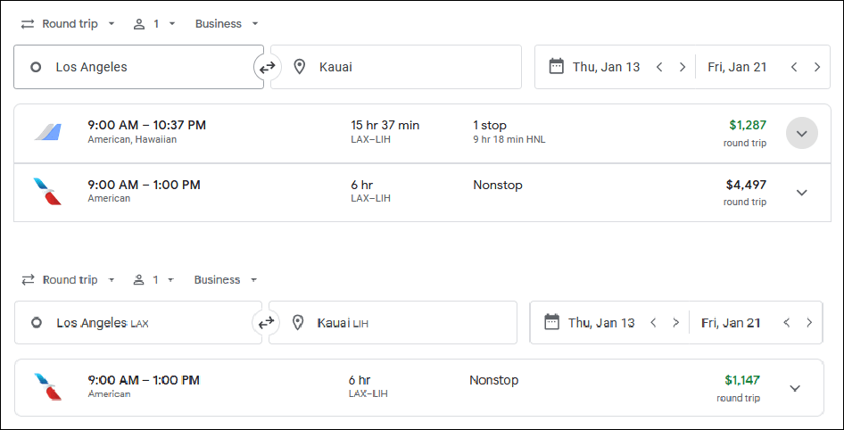Viewport: 844px width, 430px height.
Task: Expand the $1,147 nonstop flight details
Action: click(x=795, y=388)
